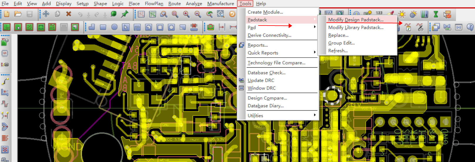Screen dimensions: 475x162
Task: Click the Delete shape red X icon
Action: pos(194,27)
